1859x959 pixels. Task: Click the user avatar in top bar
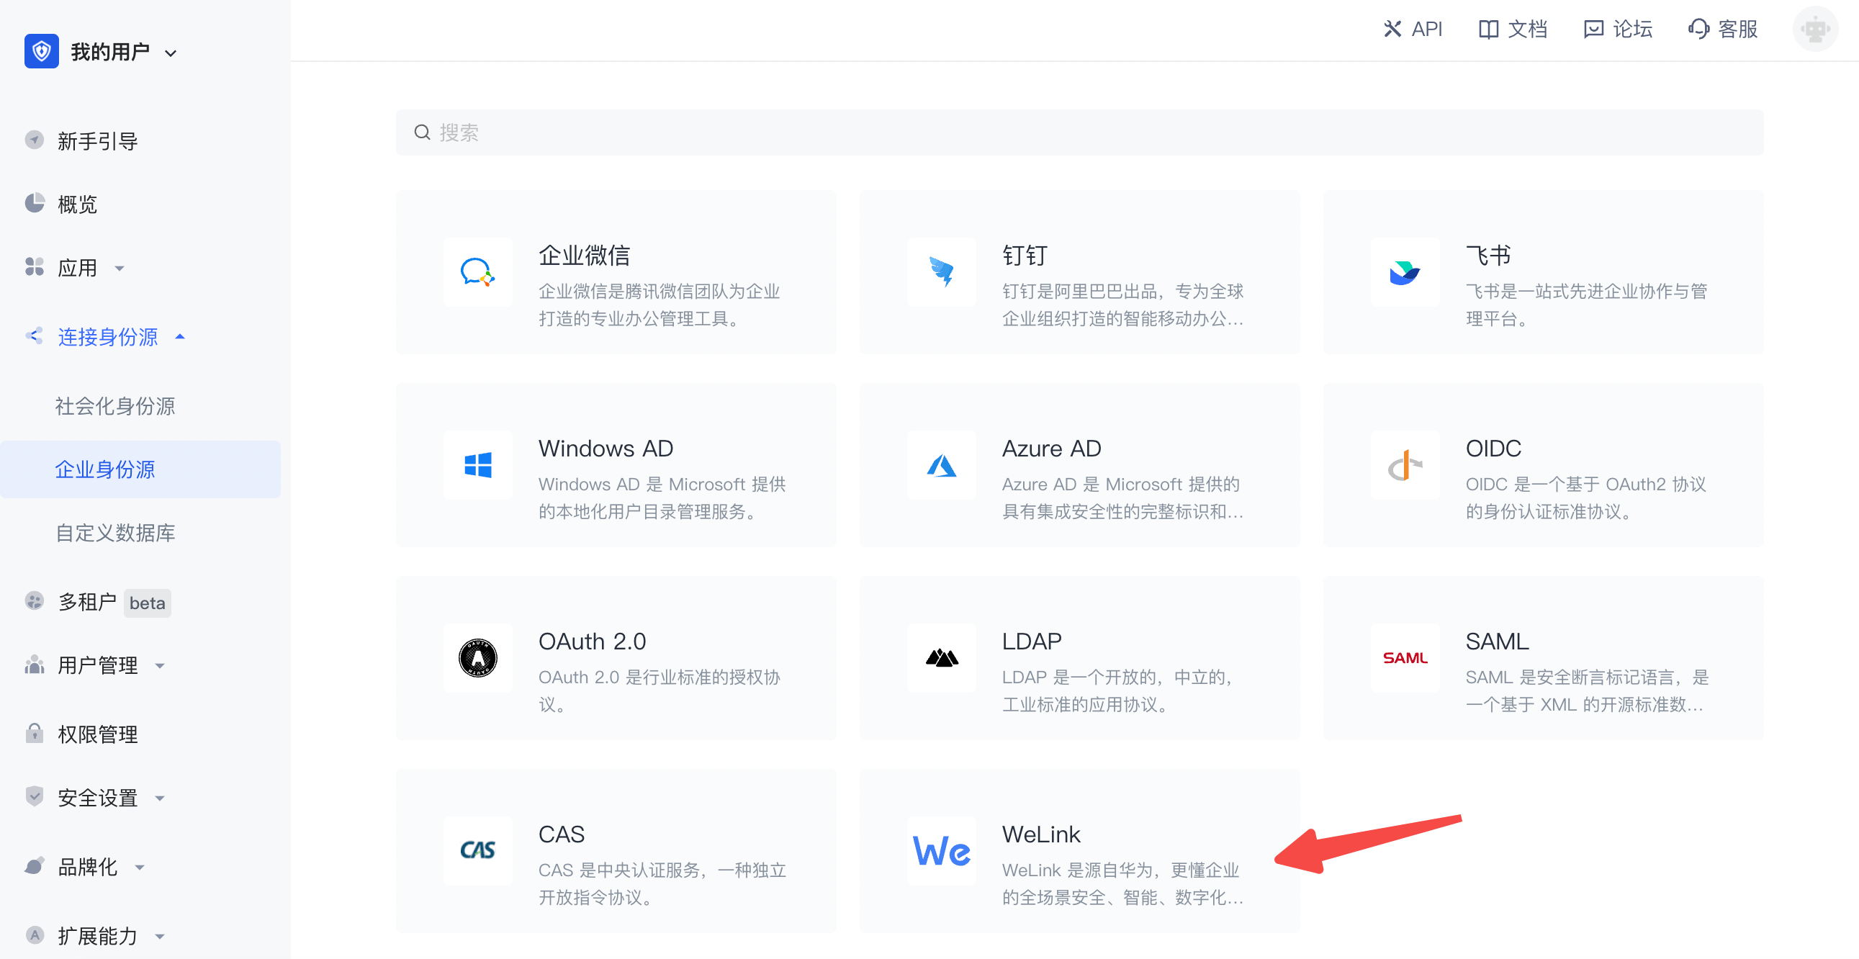(1814, 30)
